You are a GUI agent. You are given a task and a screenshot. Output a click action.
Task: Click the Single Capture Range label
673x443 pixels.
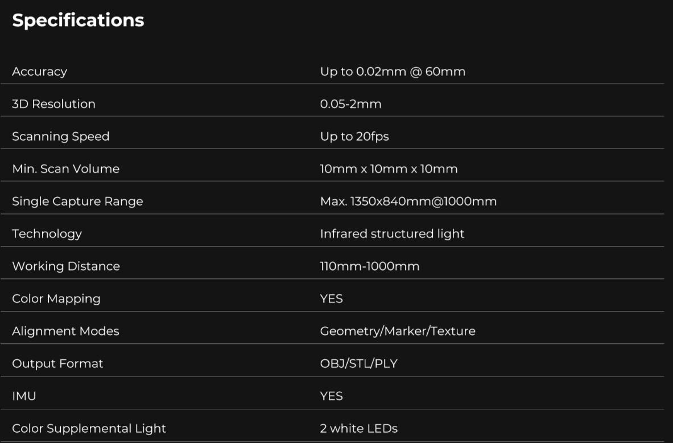tap(77, 202)
